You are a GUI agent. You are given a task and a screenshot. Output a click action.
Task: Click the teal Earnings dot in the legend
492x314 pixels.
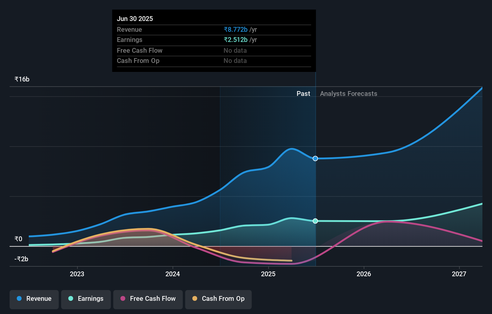pyautogui.click(x=70, y=299)
